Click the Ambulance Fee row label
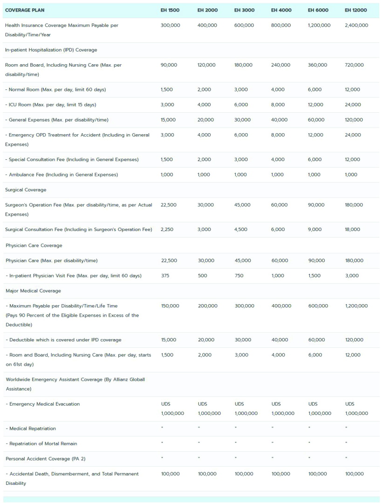 tap(63, 175)
